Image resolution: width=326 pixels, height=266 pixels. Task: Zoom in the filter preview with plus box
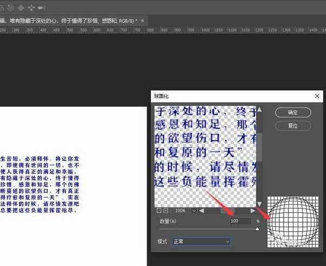tap(166, 210)
